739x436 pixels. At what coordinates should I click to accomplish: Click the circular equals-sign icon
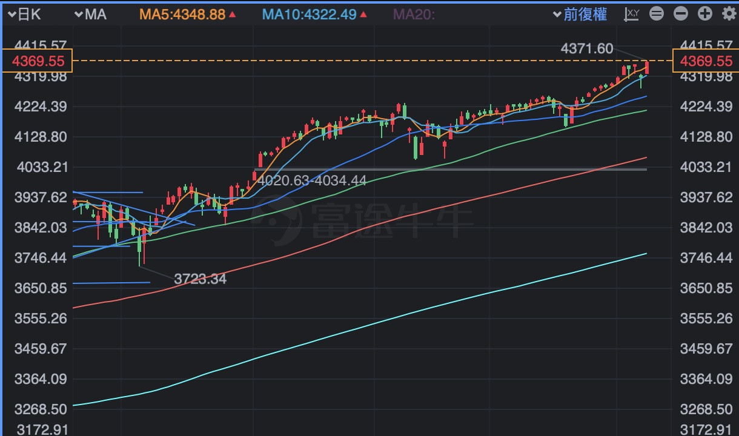[x=657, y=13]
